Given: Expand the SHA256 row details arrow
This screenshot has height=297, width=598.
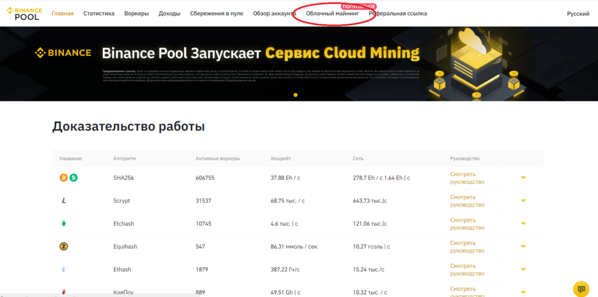Looking at the screenshot, I should pos(523,178).
